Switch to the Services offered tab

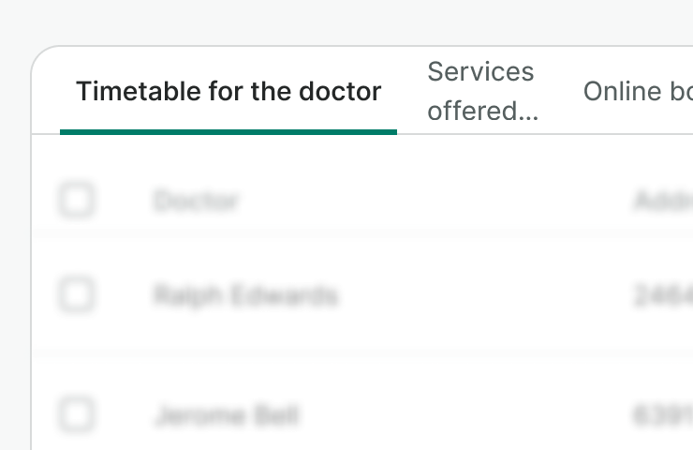tap(481, 91)
